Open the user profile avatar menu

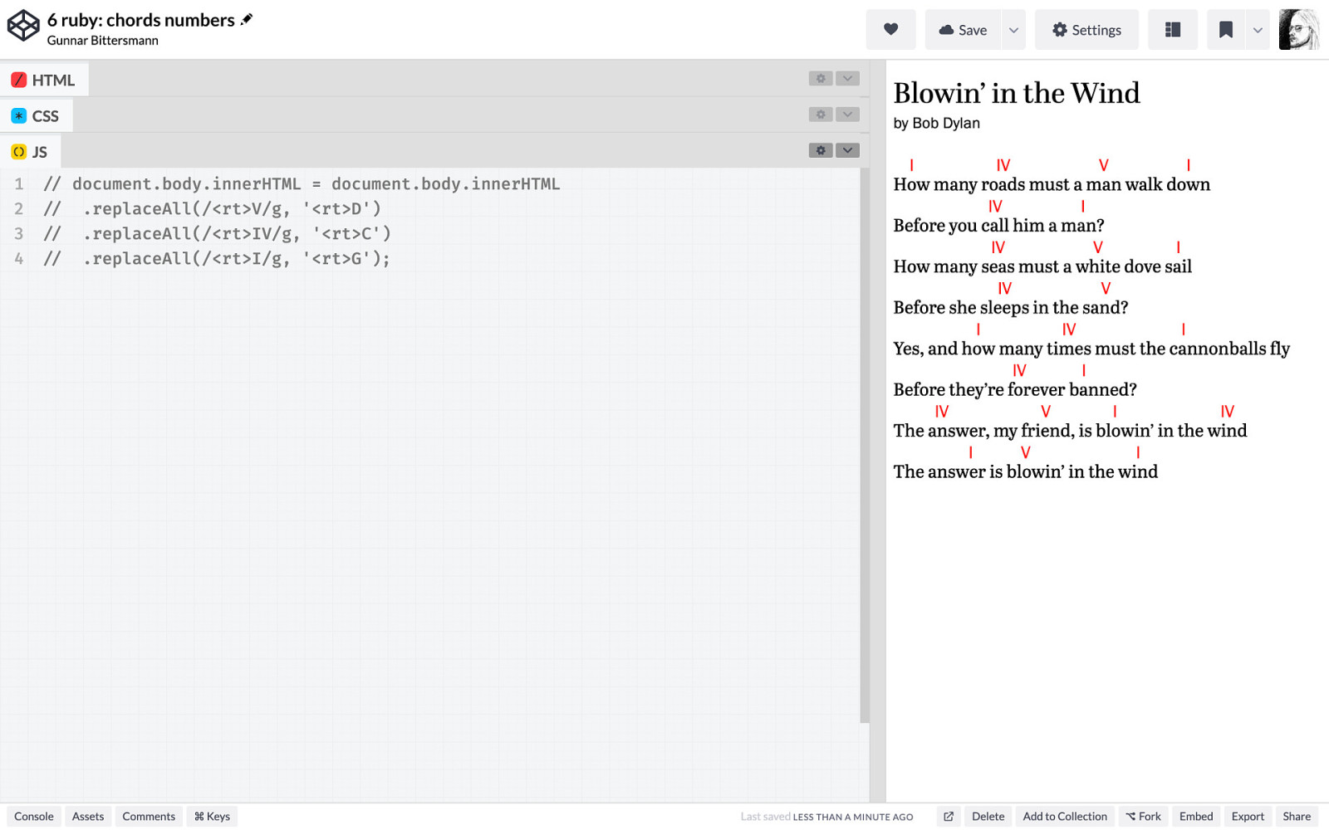(1299, 30)
